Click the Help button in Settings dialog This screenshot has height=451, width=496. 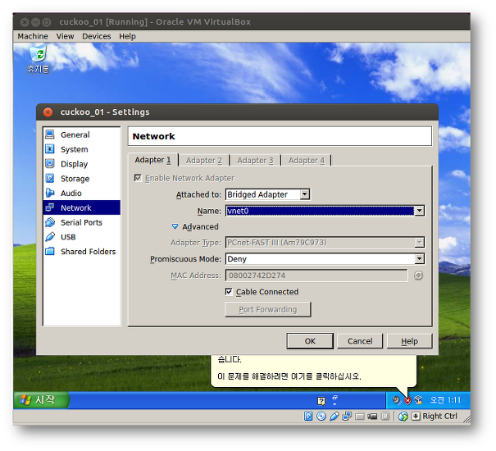tap(409, 341)
